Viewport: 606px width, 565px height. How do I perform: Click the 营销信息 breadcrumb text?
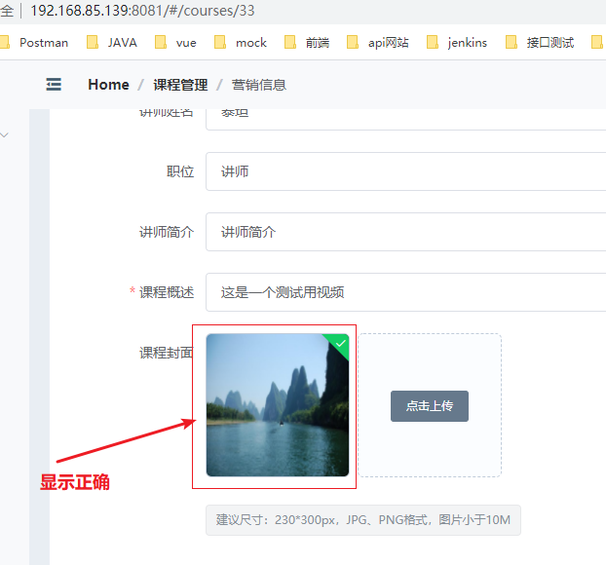coord(259,85)
